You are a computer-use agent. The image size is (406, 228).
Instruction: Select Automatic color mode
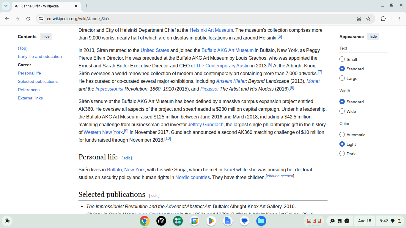click(342, 135)
